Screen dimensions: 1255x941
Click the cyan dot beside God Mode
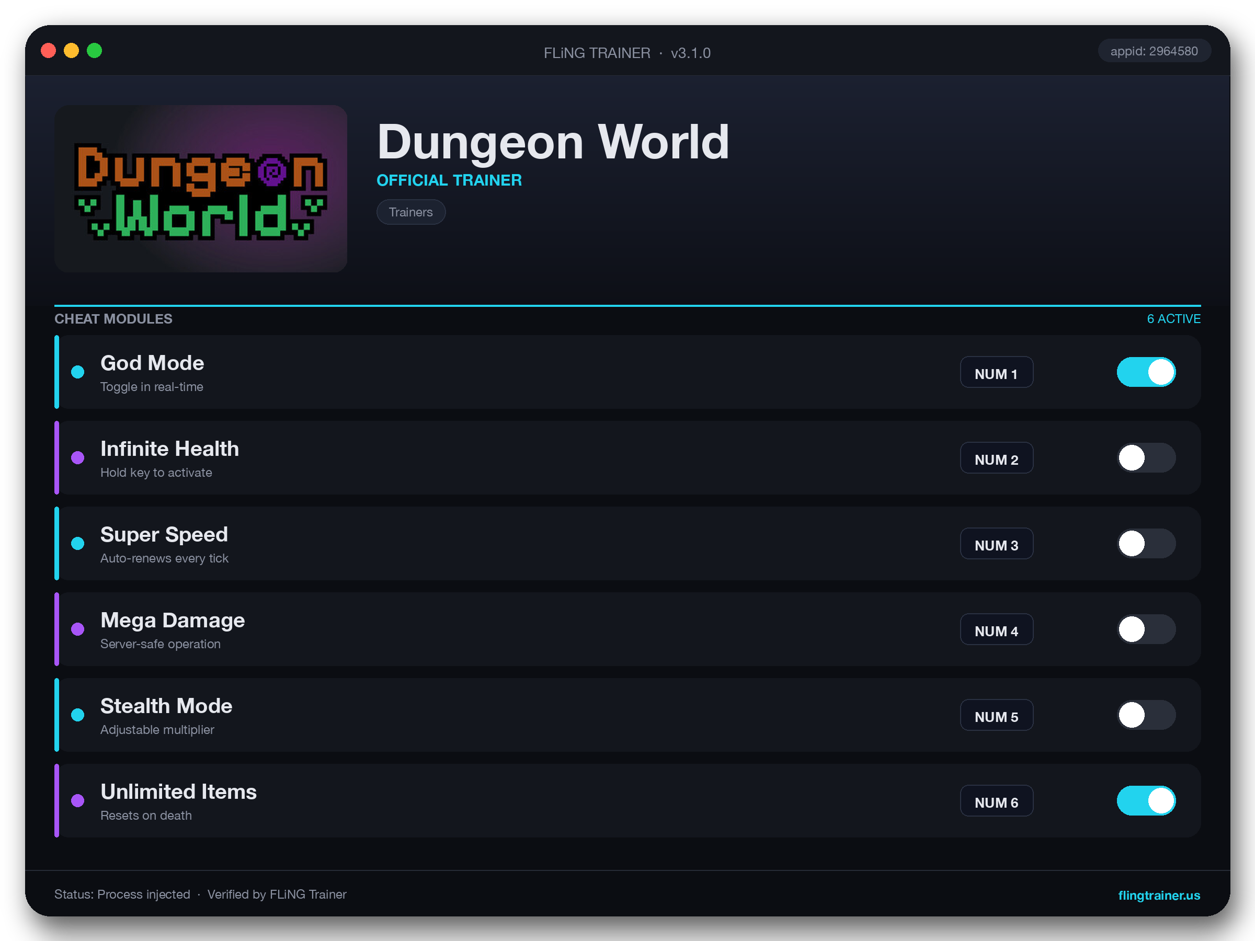pos(78,372)
